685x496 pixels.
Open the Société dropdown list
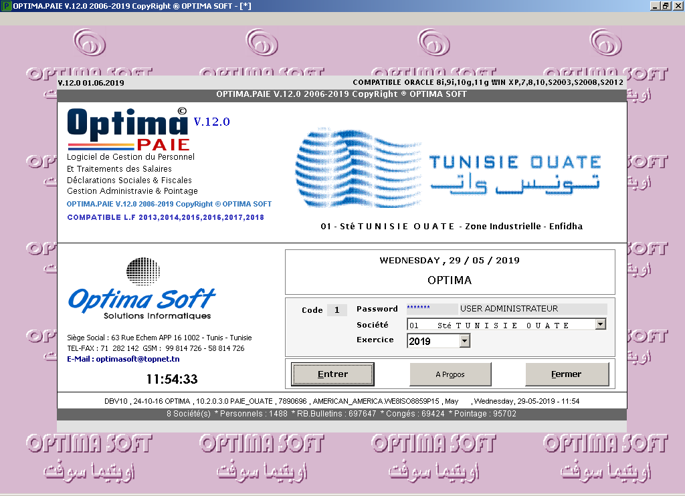pos(601,324)
